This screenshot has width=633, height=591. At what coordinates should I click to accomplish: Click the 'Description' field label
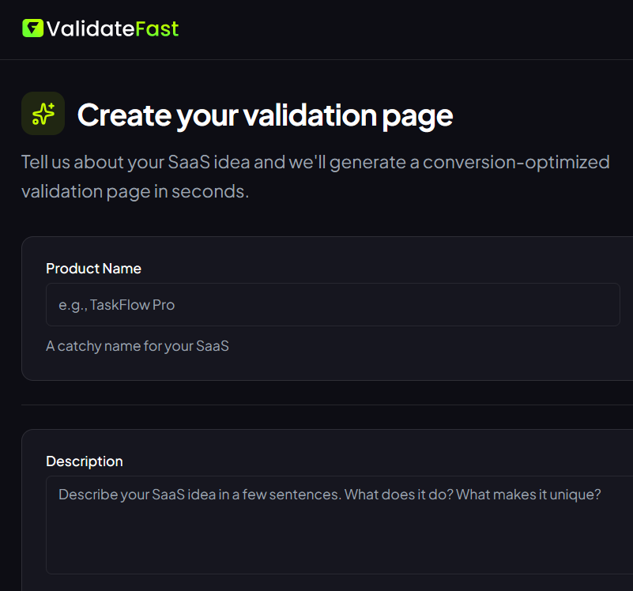[x=85, y=461]
